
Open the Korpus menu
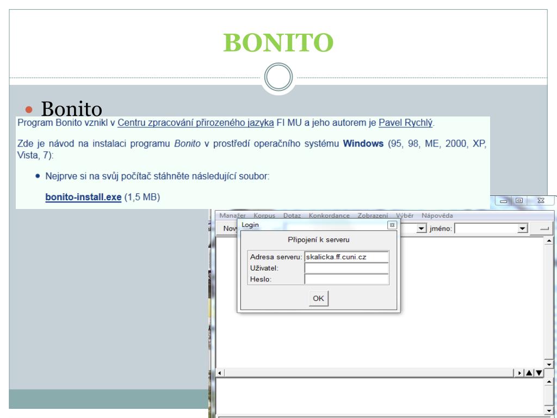click(x=264, y=216)
